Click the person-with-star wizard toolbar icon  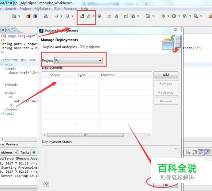tap(56, 16)
